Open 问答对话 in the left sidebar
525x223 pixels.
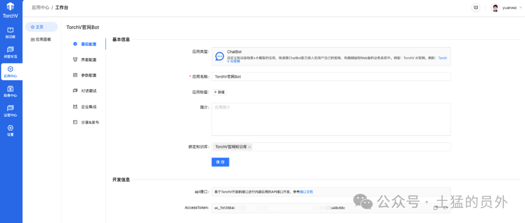point(10,52)
